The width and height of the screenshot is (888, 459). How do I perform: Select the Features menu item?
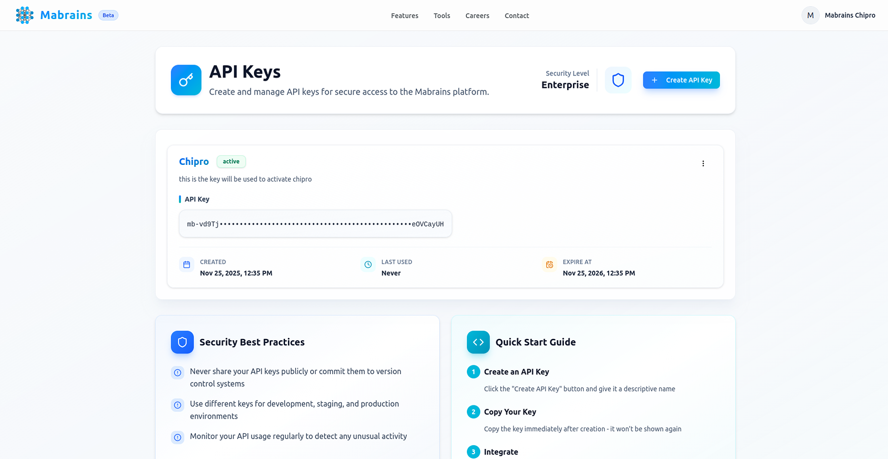[x=405, y=15]
